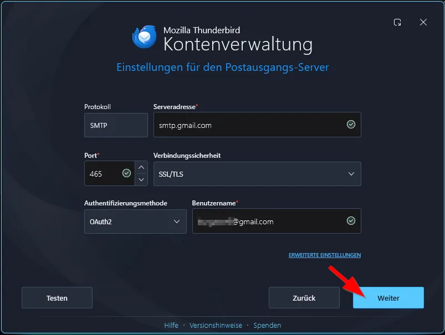Click the checkmark icon in Serveradresse field

(351, 124)
